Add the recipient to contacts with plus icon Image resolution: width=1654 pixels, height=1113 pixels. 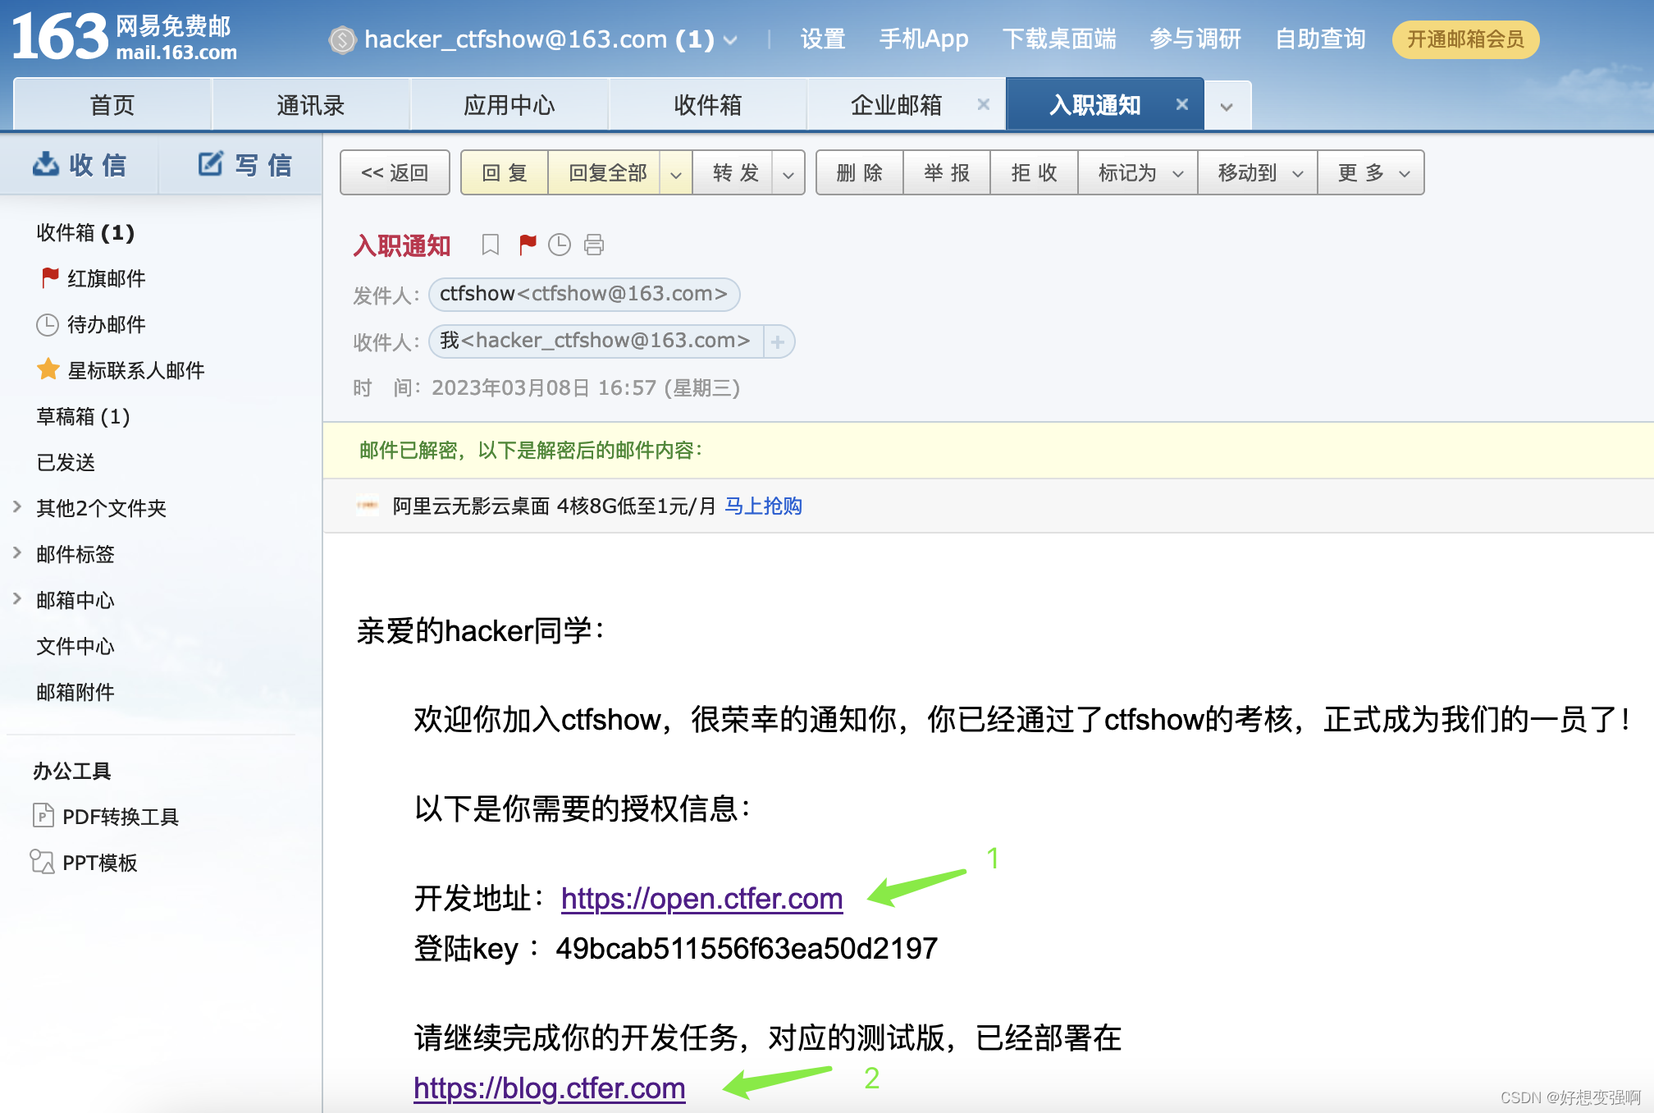tap(778, 341)
